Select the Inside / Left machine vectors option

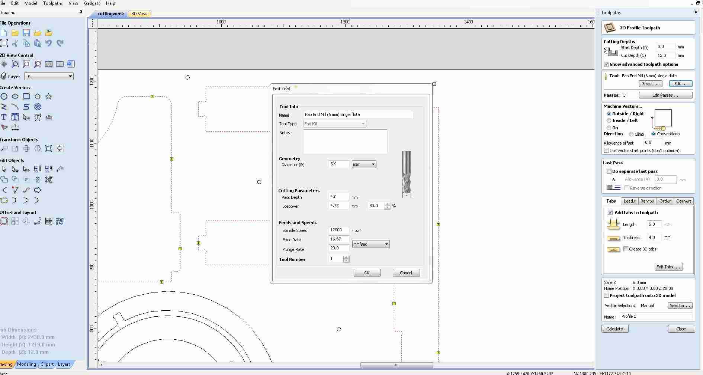click(x=609, y=120)
